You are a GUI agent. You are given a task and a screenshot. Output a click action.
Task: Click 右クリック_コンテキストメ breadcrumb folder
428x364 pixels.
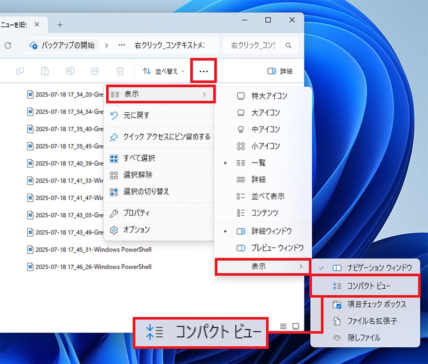(x=169, y=45)
